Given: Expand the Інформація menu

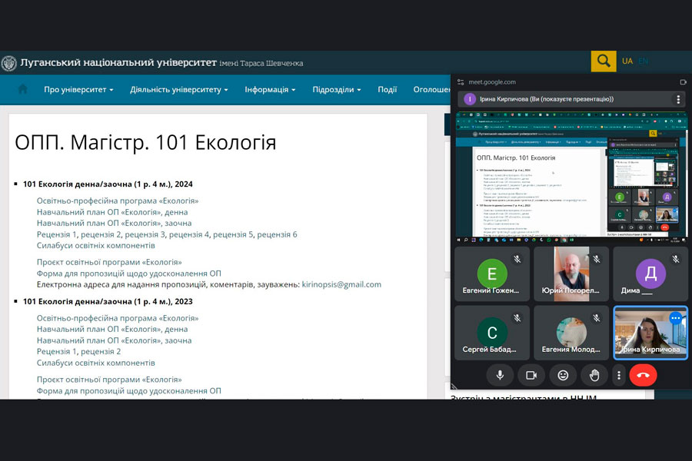Looking at the screenshot, I should tap(270, 90).
